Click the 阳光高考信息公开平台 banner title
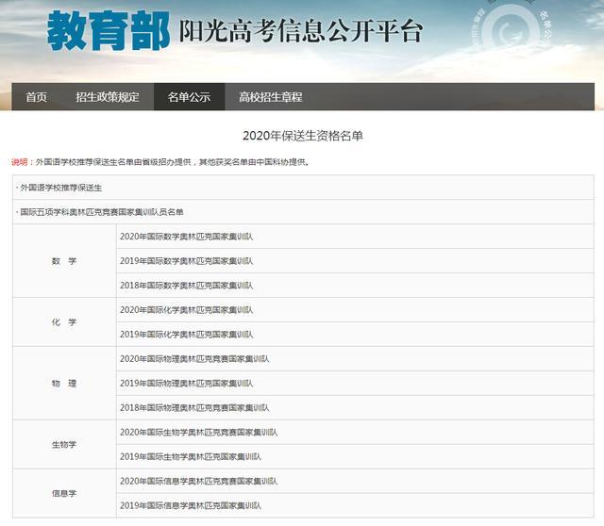Viewport: 604px width, 526px height. point(301,31)
